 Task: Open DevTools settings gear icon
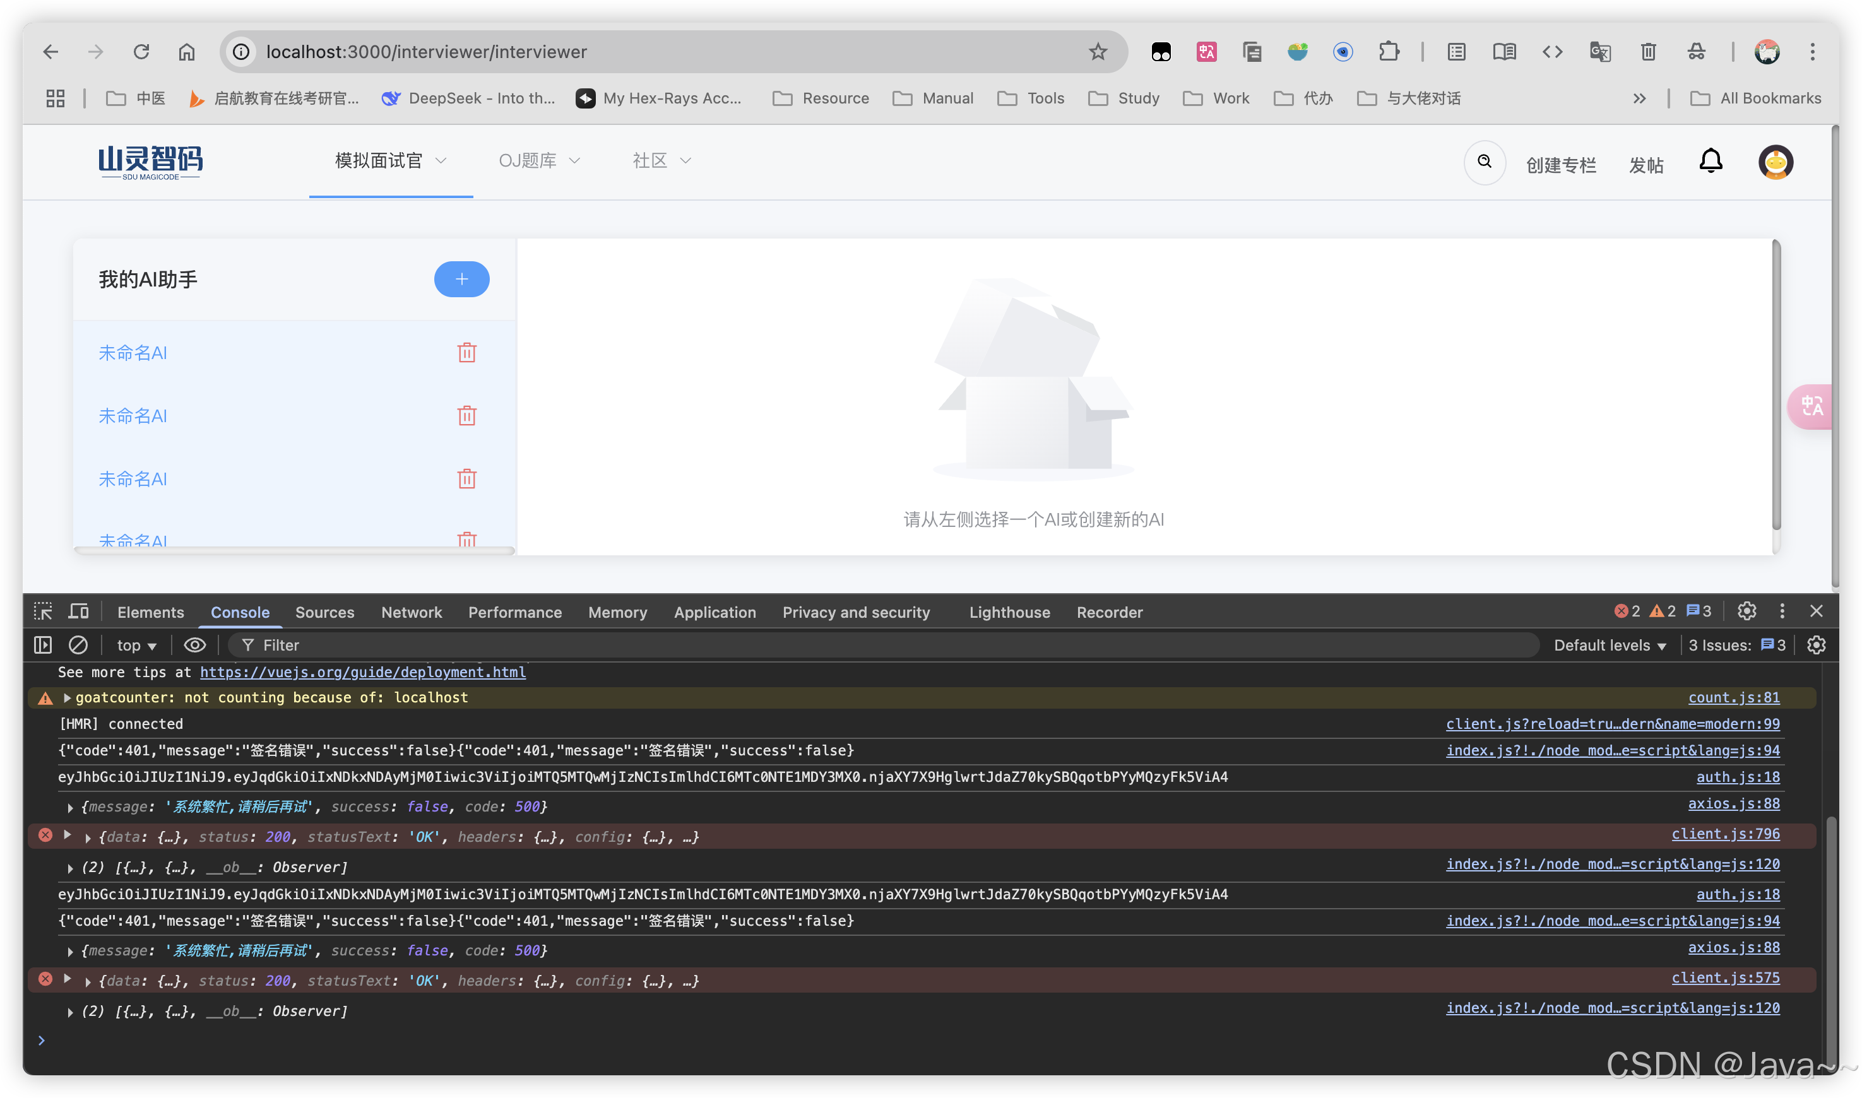tap(1746, 611)
